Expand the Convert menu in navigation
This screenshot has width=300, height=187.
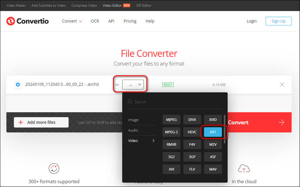tap(72, 21)
